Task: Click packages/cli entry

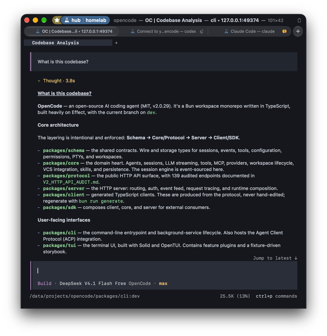Action: (x=59, y=233)
